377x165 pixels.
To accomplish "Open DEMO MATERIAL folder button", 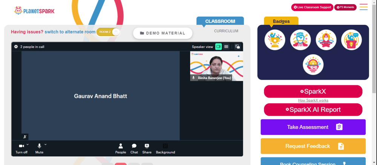I will [x=163, y=33].
